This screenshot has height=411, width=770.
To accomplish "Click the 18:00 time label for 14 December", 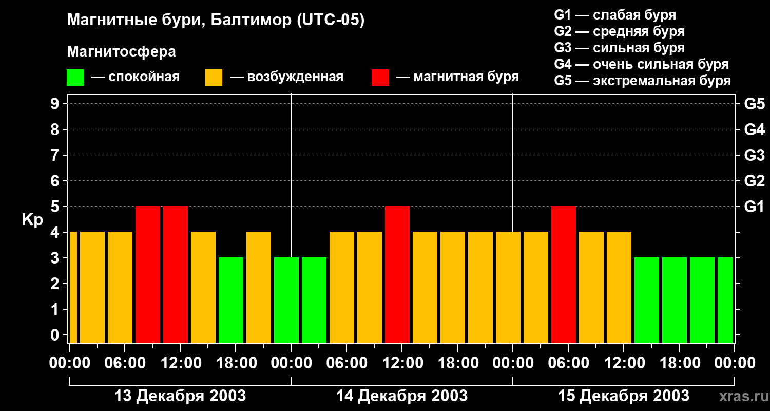I will (457, 363).
